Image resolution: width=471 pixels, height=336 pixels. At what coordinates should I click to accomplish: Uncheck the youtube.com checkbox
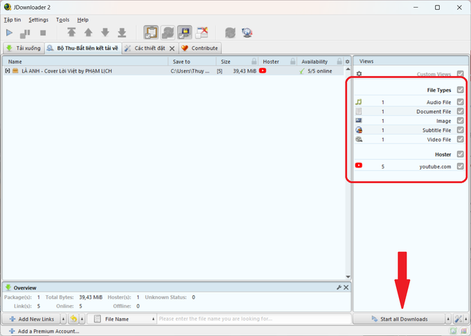click(460, 166)
